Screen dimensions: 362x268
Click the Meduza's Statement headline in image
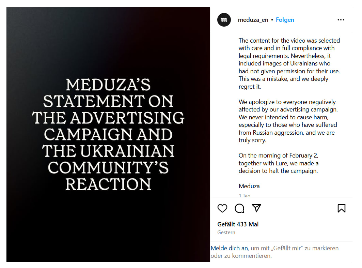(108, 134)
